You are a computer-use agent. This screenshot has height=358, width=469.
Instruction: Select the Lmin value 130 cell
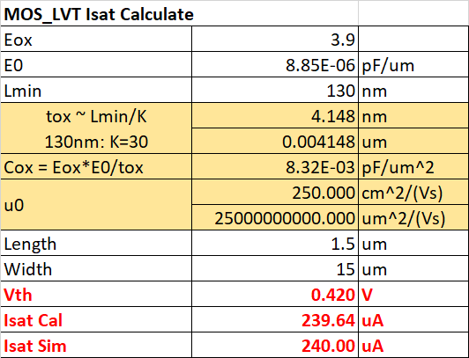pos(275,90)
